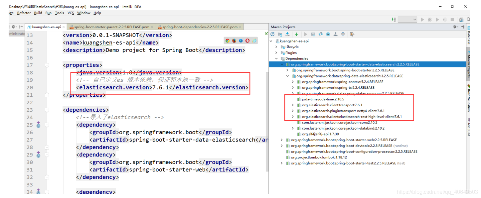Viewport: 481px width, 198px height.
Task: Open the Run menu
Action: (x=49, y=13)
